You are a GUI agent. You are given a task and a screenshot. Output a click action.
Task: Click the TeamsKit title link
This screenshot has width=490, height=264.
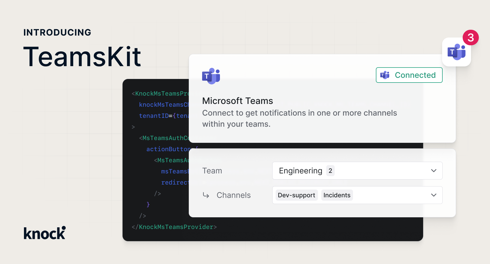coord(82,56)
